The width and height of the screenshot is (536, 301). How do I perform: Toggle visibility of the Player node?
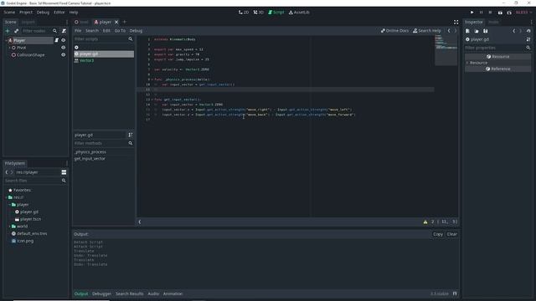[64, 40]
